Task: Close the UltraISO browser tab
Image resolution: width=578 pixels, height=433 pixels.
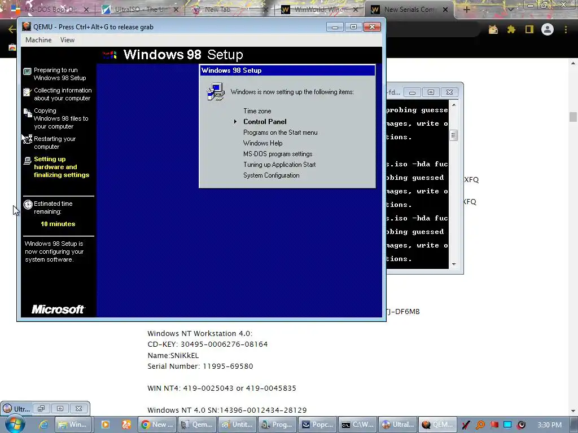Action: [x=176, y=10]
